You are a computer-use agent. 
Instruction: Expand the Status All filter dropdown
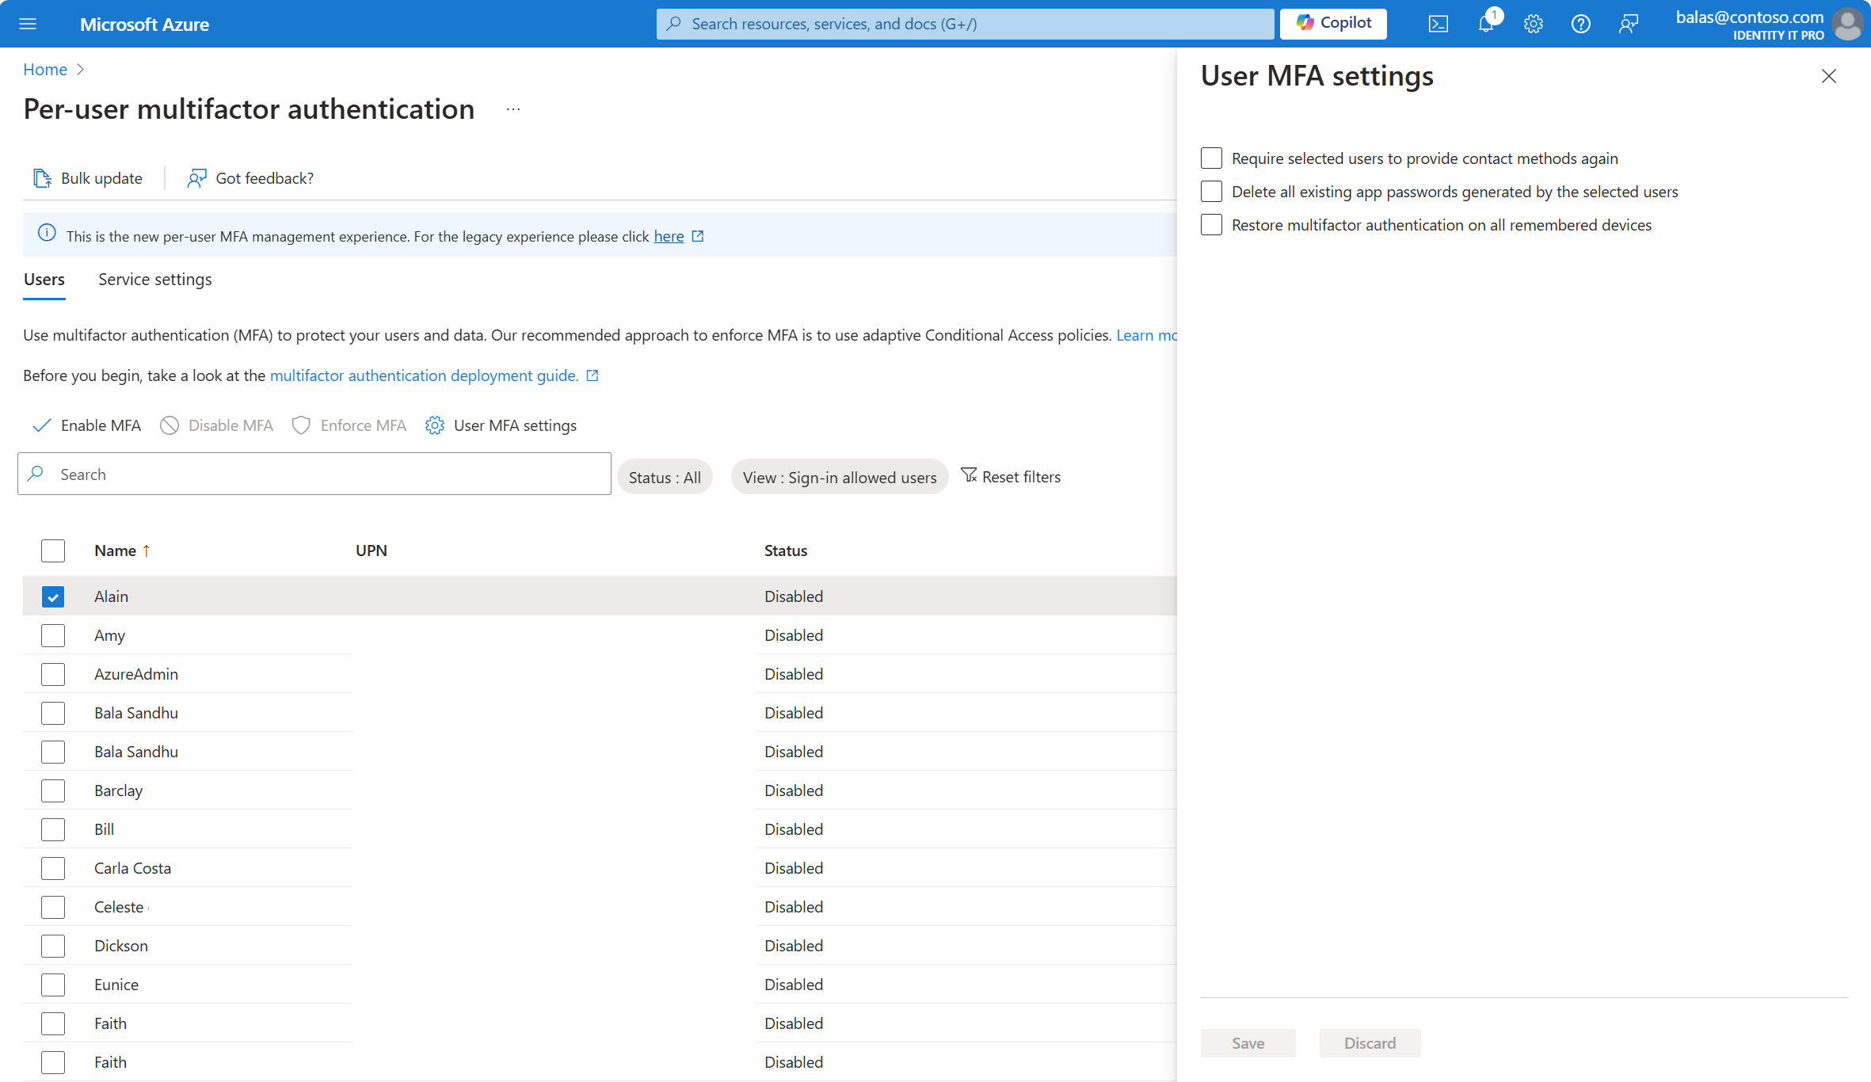[x=665, y=477]
